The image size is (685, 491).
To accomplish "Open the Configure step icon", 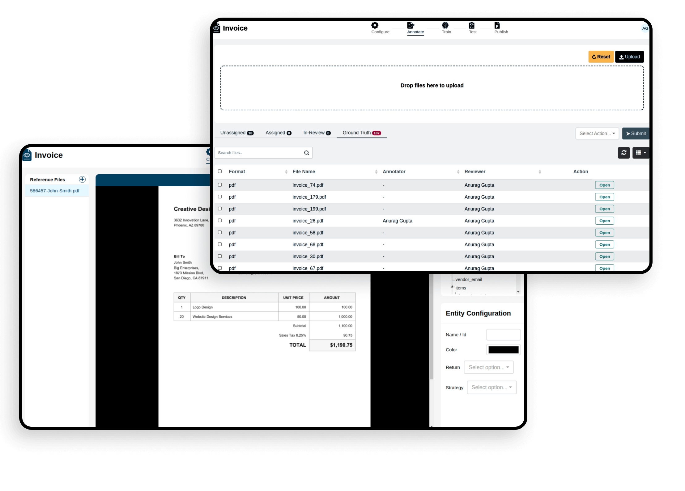I will pos(375,25).
